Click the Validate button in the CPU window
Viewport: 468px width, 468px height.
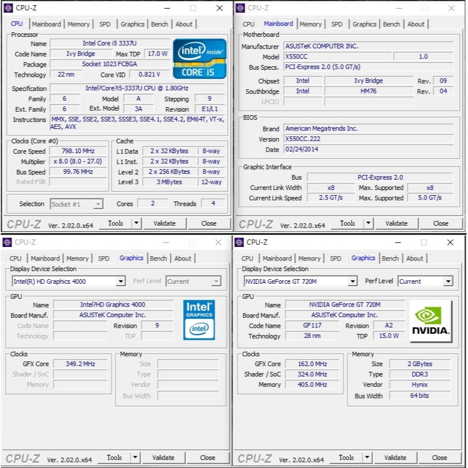(165, 223)
